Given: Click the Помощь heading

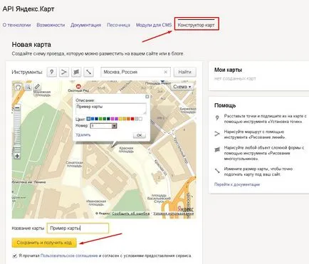Looking at the screenshot, I should pos(225,105).
